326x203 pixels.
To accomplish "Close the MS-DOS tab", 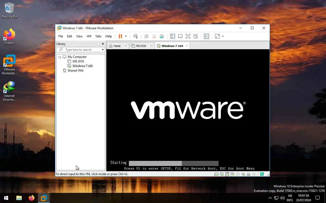I will click(151, 46).
